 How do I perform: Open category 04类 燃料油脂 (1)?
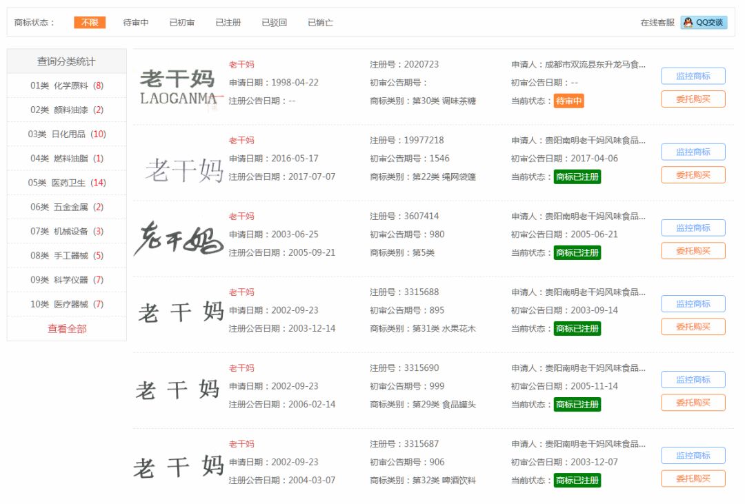click(x=67, y=158)
